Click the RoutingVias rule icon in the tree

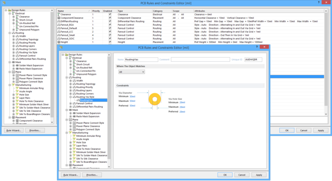coord(78,100)
